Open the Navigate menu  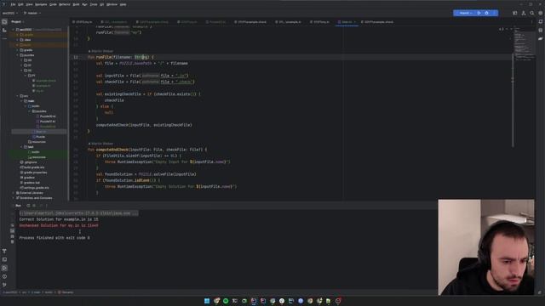41,4
